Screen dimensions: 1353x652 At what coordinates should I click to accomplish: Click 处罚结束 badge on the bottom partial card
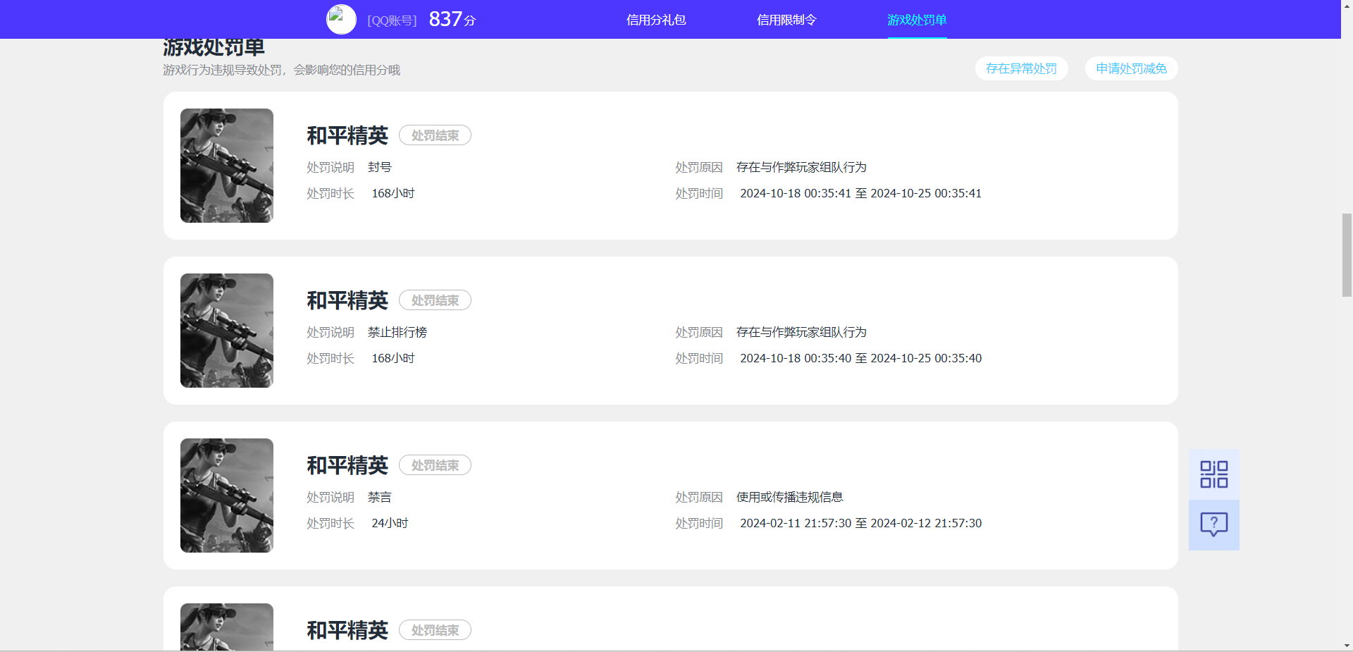click(x=435, y=630)
